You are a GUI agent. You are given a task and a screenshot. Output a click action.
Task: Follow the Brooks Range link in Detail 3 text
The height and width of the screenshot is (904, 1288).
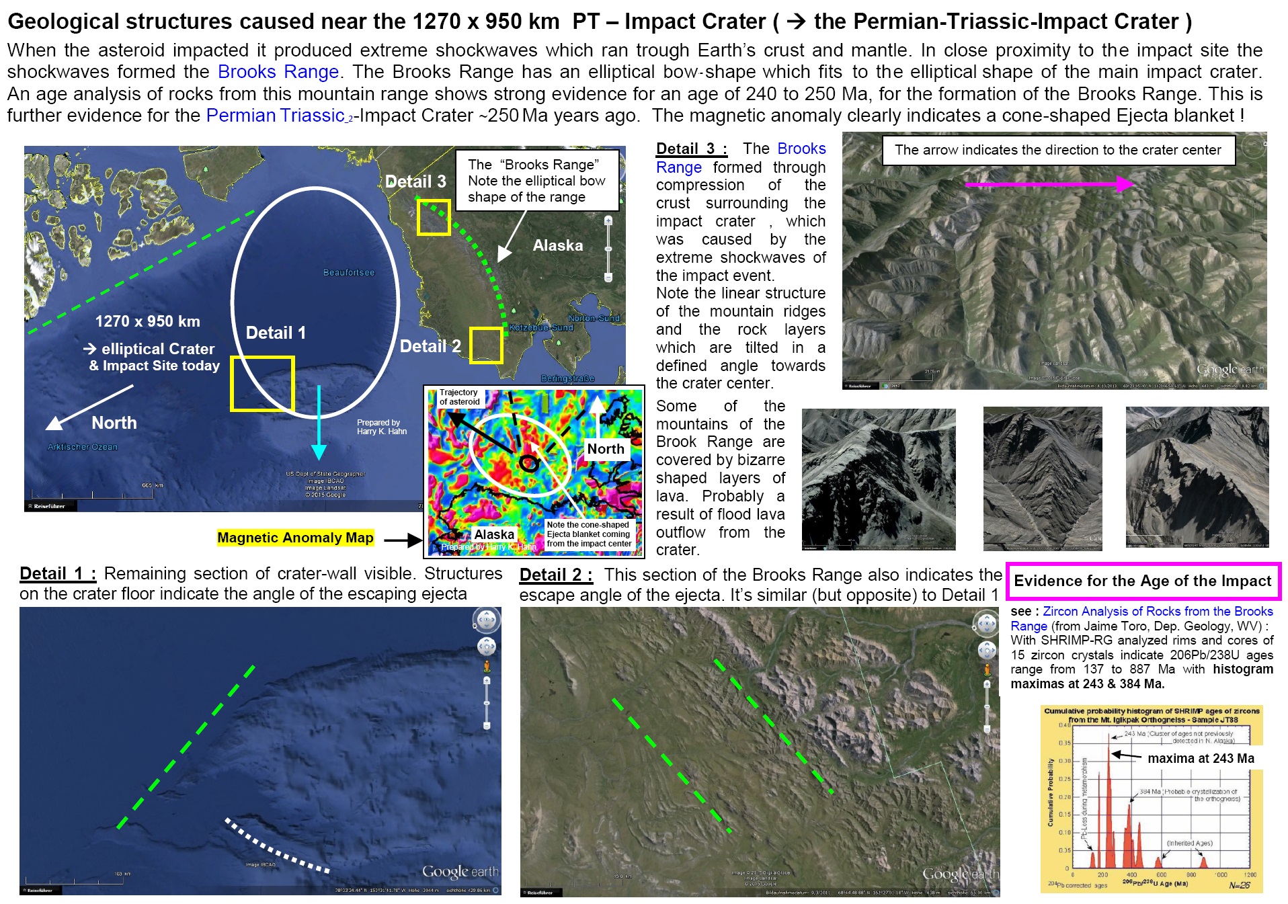[741, 158]
